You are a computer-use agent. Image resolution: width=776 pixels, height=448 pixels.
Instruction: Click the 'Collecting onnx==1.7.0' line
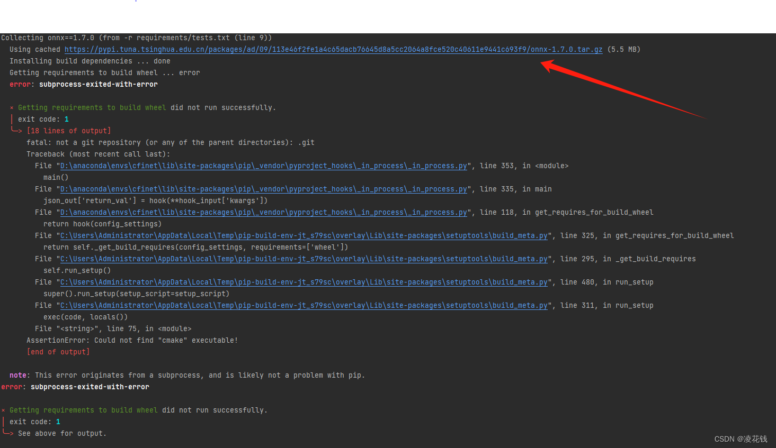[x=137, y=38]
